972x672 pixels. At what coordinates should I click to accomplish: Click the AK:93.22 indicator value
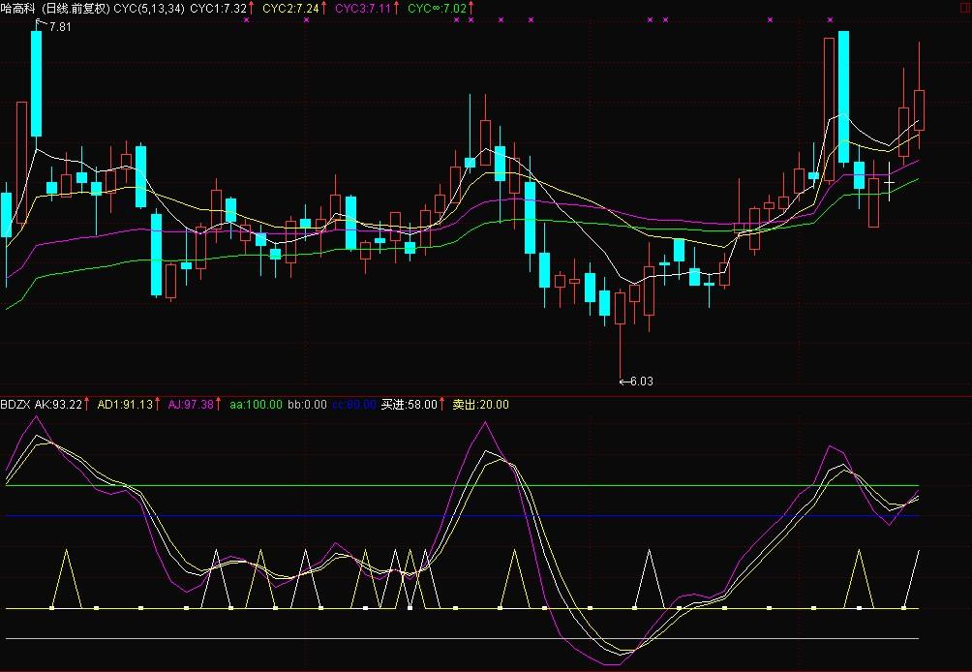58,405
